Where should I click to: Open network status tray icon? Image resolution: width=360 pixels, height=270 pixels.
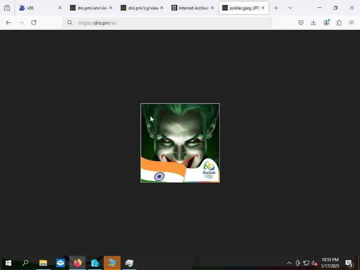click(x=306, y=263)
